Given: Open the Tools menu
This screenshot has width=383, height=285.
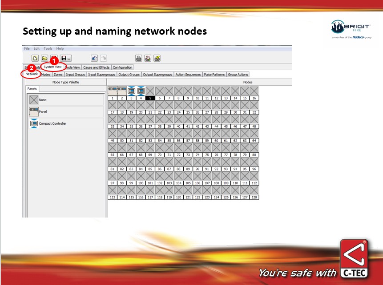Looking at the screenshot, I should tap(48, 48).
